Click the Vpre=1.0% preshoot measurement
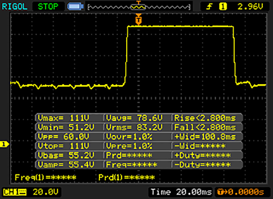The height and width of the screenshot is (199, 273). pyautogui.click(x=129, y=146)
